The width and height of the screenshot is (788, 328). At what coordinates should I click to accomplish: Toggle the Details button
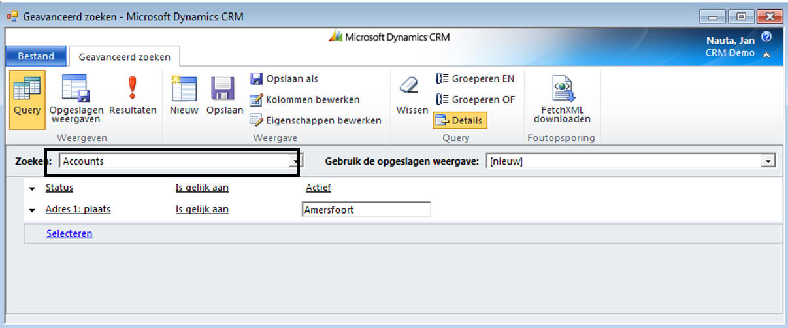[x=459, y=120]
